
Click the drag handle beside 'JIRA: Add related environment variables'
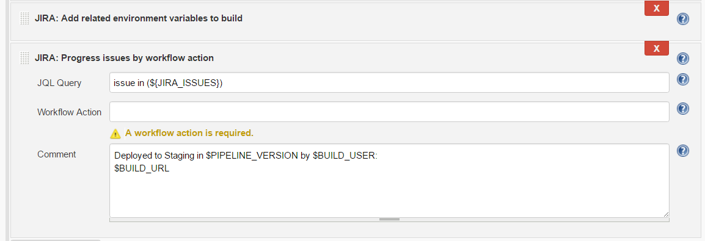pyautogui.click(x=24, y=18)
